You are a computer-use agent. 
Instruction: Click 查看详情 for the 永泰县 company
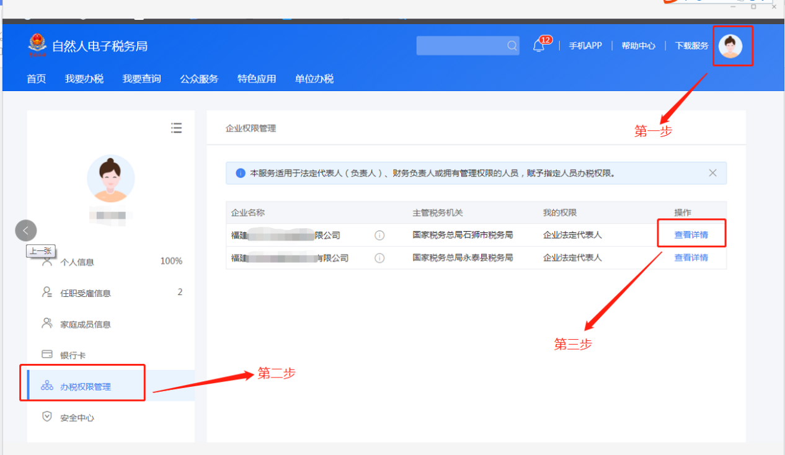point(691,258)
